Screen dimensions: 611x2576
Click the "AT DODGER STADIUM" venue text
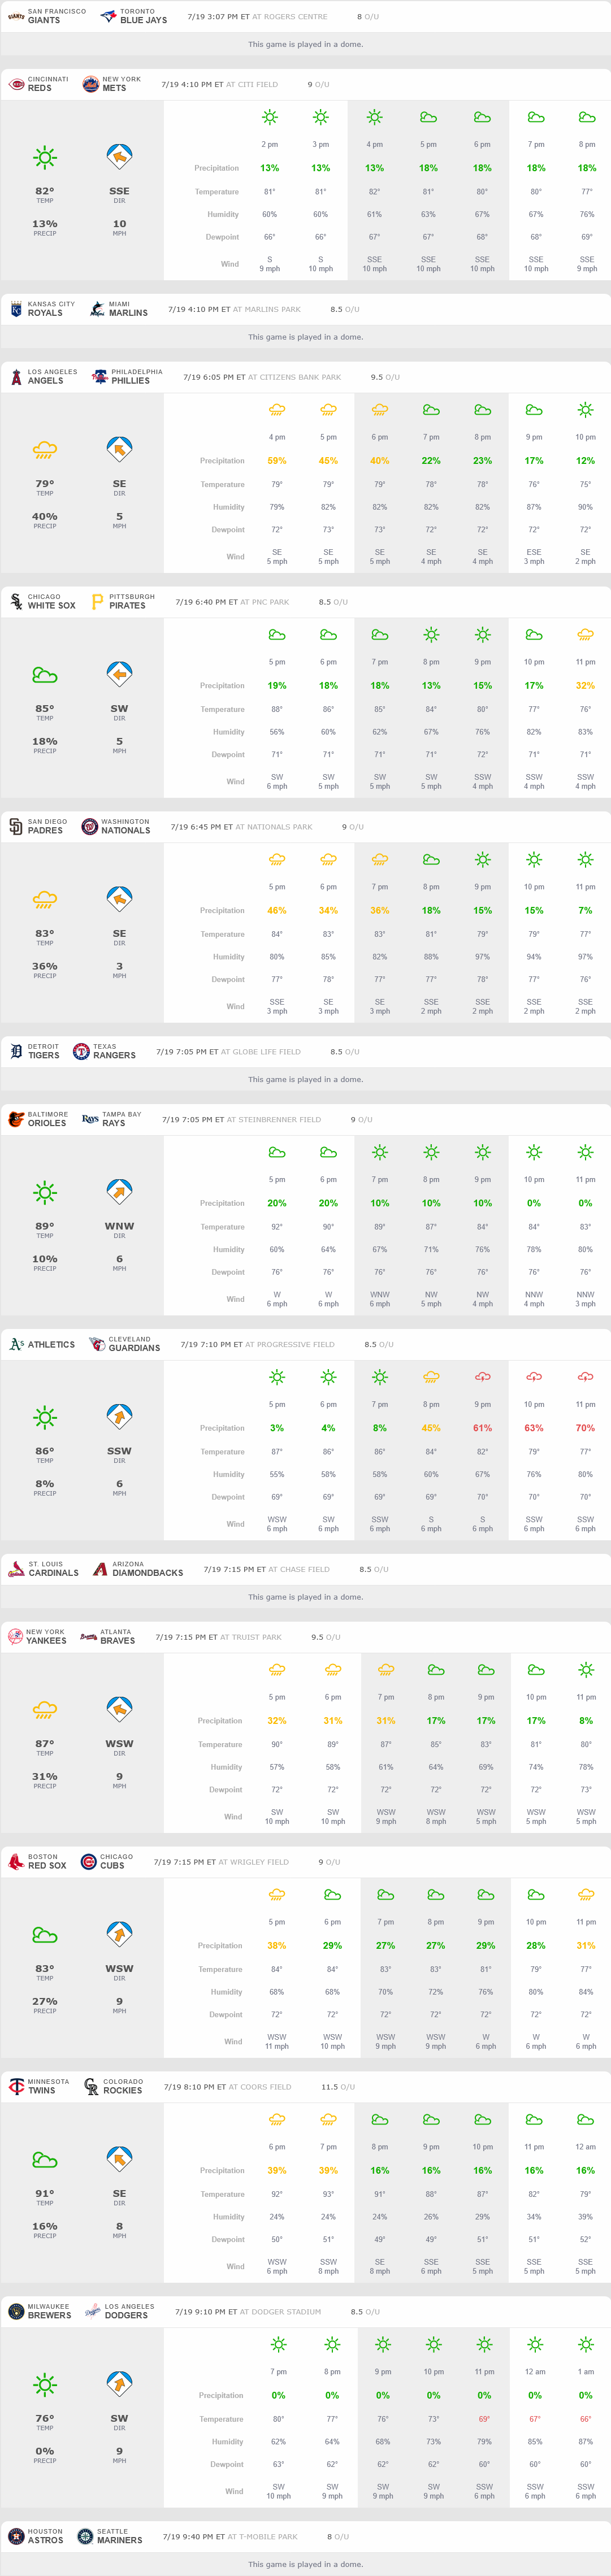click(281, 2312)
